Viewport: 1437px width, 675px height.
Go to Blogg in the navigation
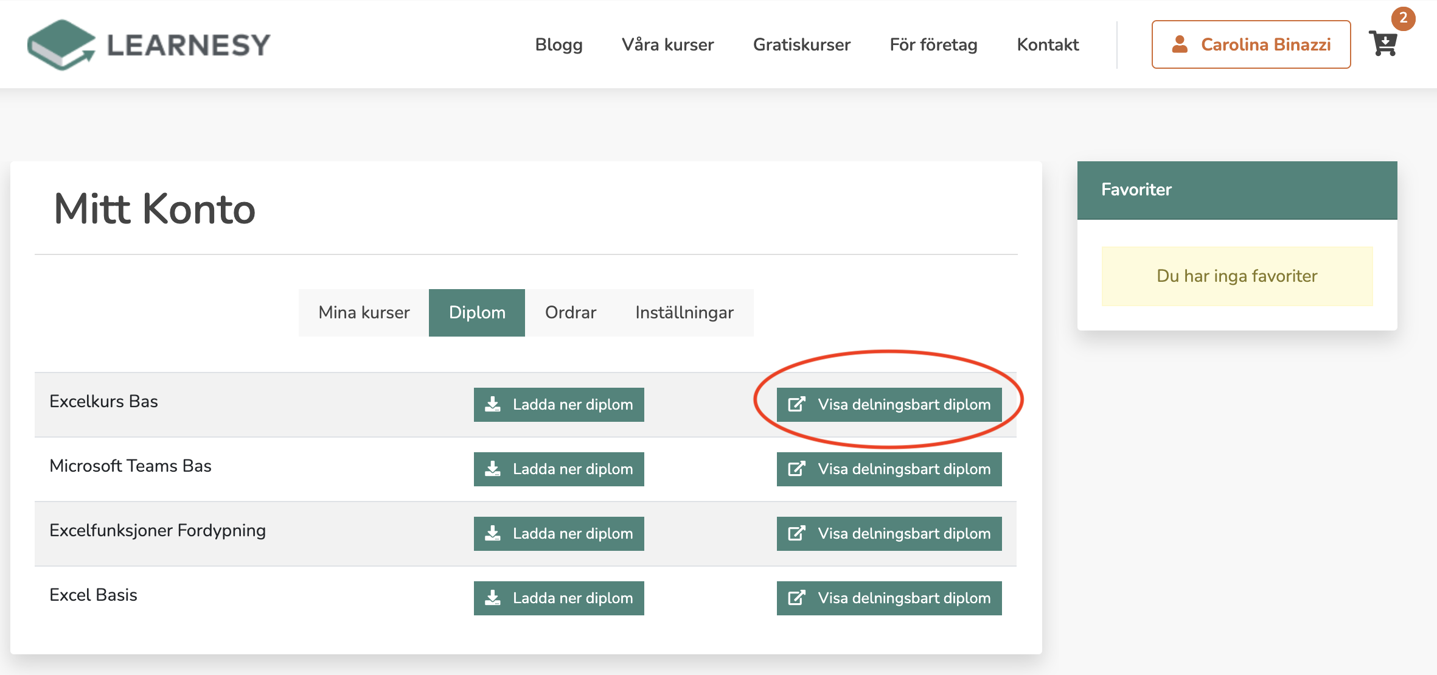tap(558, 44)
